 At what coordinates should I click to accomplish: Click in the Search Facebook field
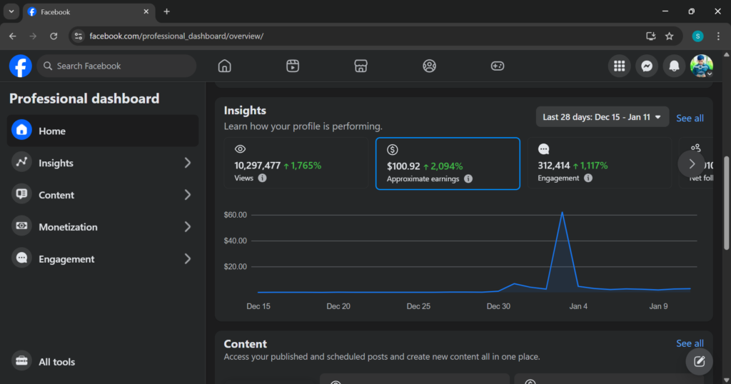point(116,66)
